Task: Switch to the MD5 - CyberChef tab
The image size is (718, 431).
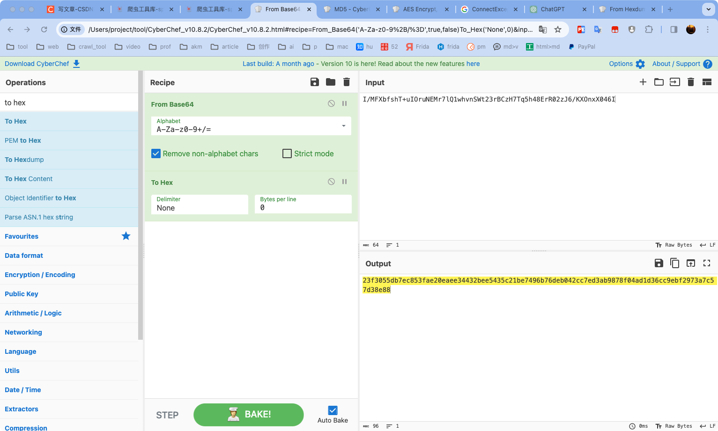Action: (351, 9)
